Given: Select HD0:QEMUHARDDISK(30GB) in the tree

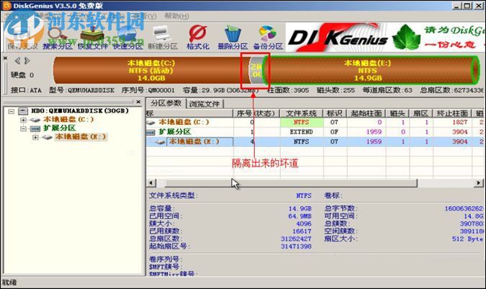Looking at the screenshot, I should [80, 111].
